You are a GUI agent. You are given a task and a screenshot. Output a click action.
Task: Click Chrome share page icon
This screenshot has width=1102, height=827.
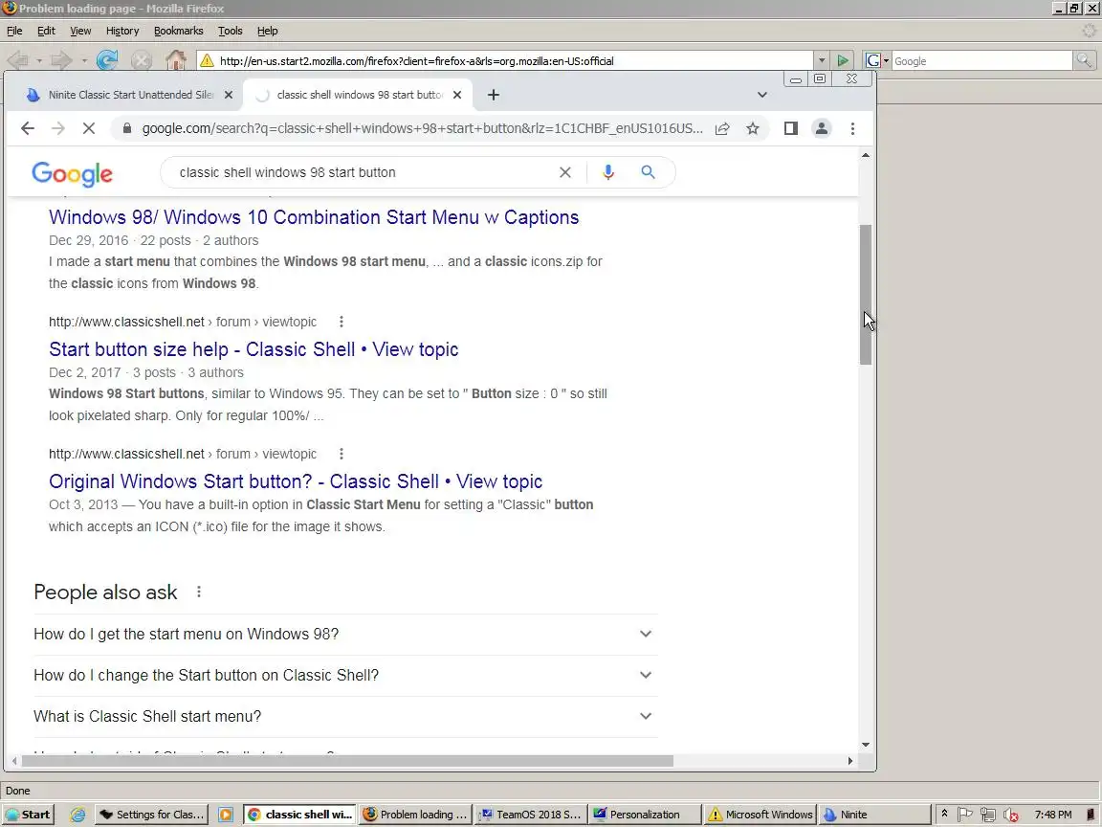click(x=722, y=128)
